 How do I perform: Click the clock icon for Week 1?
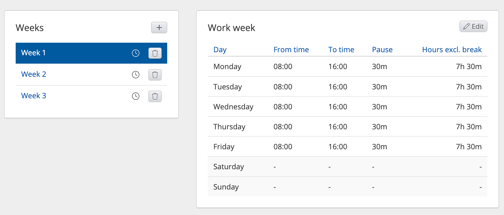click(136, 53)
